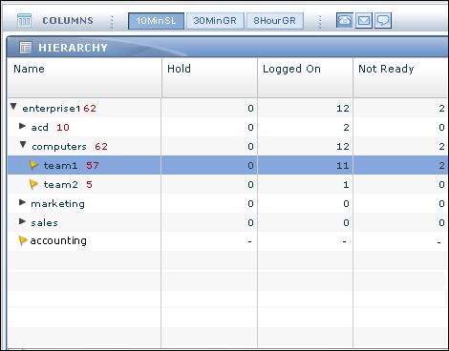
Task: Click the yellow flag beside team2
Action: click(33, 184)
